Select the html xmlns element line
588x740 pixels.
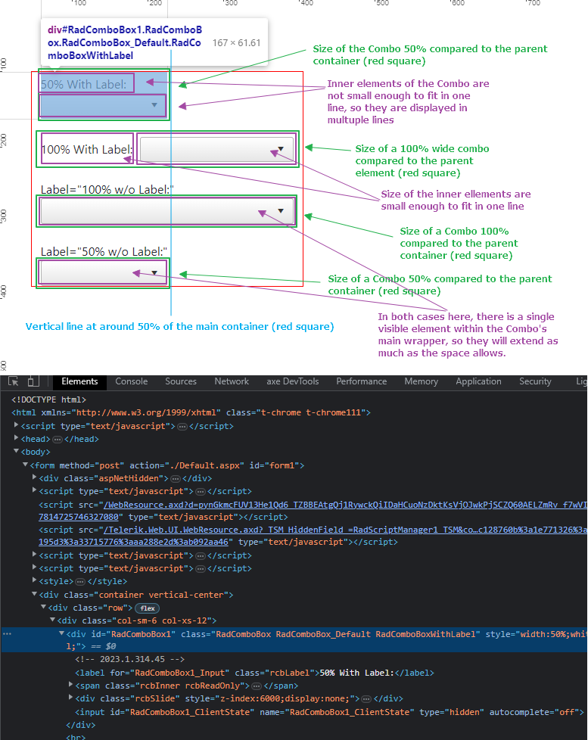[191, 412]
